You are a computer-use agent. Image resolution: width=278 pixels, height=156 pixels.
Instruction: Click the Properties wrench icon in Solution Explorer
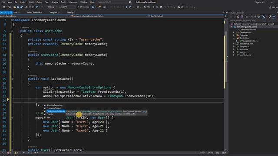click(x=270, y=16)
